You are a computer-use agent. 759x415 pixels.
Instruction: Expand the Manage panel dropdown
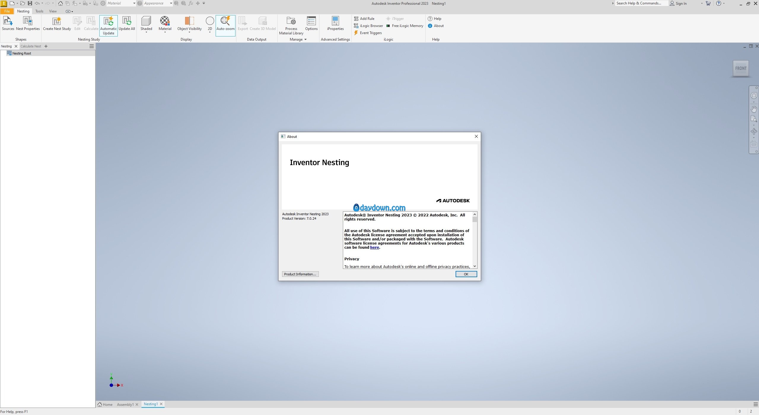click(298, 39)
